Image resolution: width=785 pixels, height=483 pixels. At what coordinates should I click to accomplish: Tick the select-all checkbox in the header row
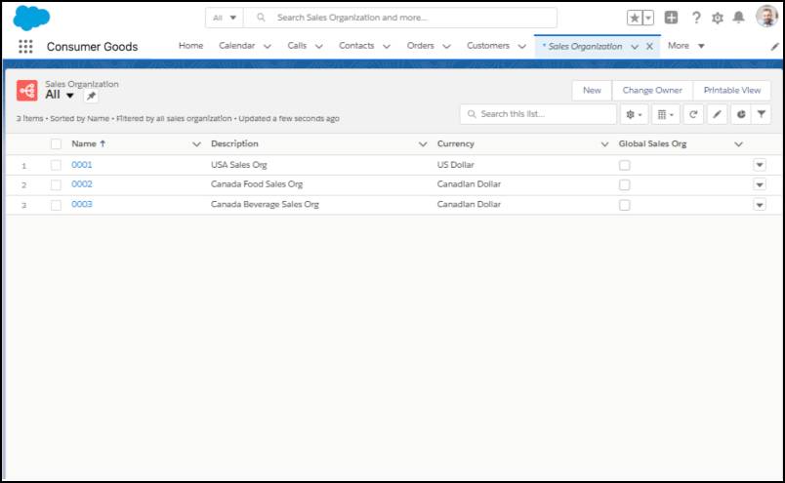(x=56, y=144)
